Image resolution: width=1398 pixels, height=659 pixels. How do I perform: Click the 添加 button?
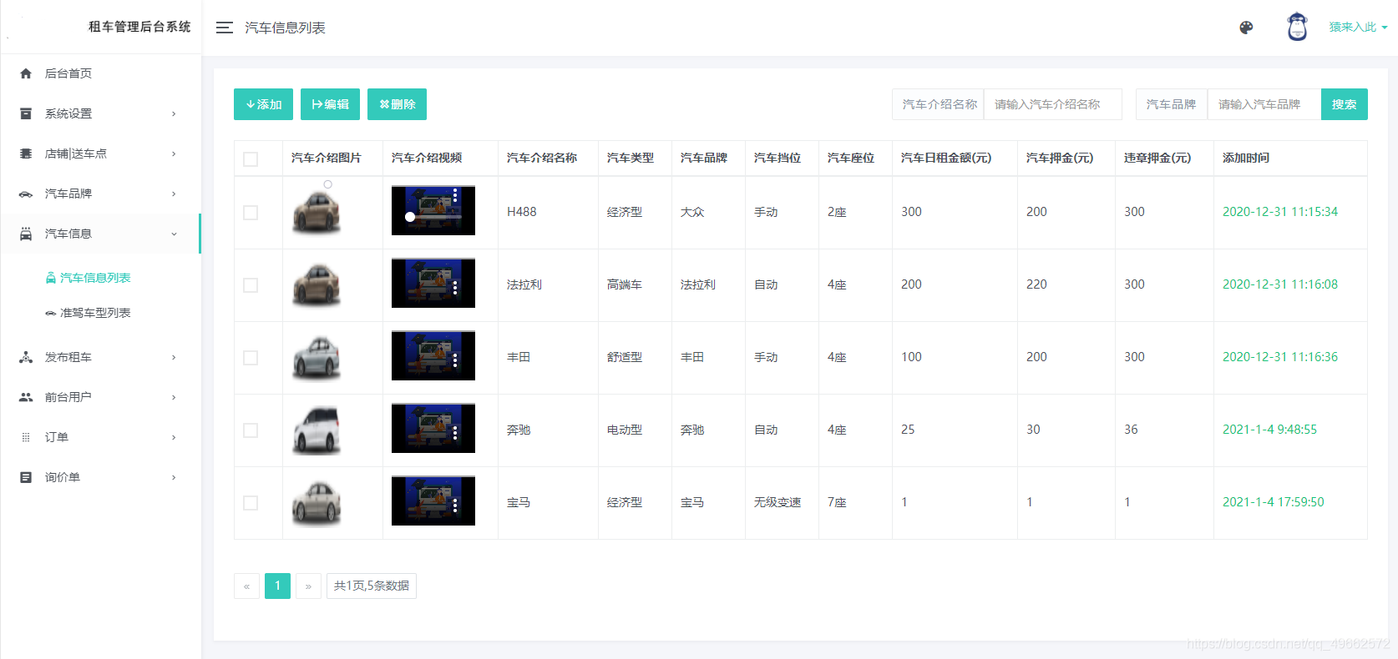pos(263,104)
